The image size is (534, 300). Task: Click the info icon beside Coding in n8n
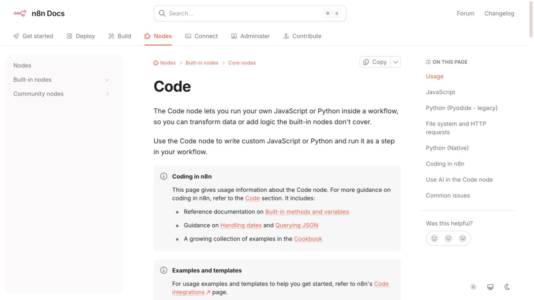pyautogui.click(x=164, y=176)
